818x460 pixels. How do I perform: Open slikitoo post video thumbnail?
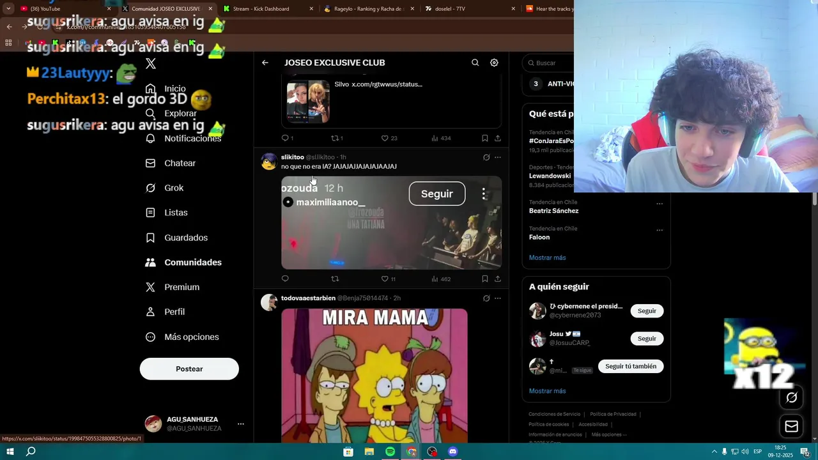[392, 223]
